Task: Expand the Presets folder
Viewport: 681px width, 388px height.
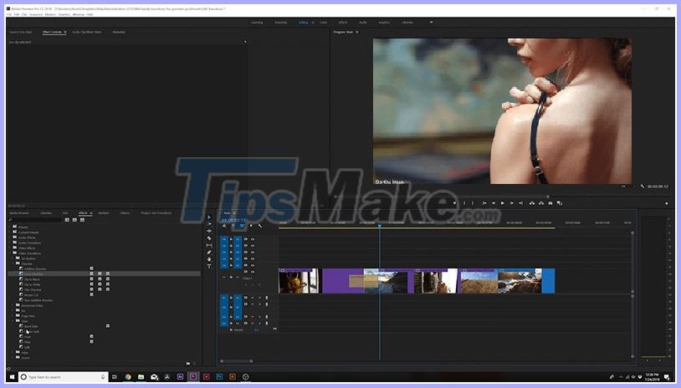Action: 10,227
